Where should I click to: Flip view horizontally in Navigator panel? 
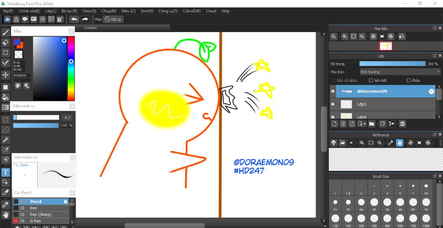coord(402,36)
